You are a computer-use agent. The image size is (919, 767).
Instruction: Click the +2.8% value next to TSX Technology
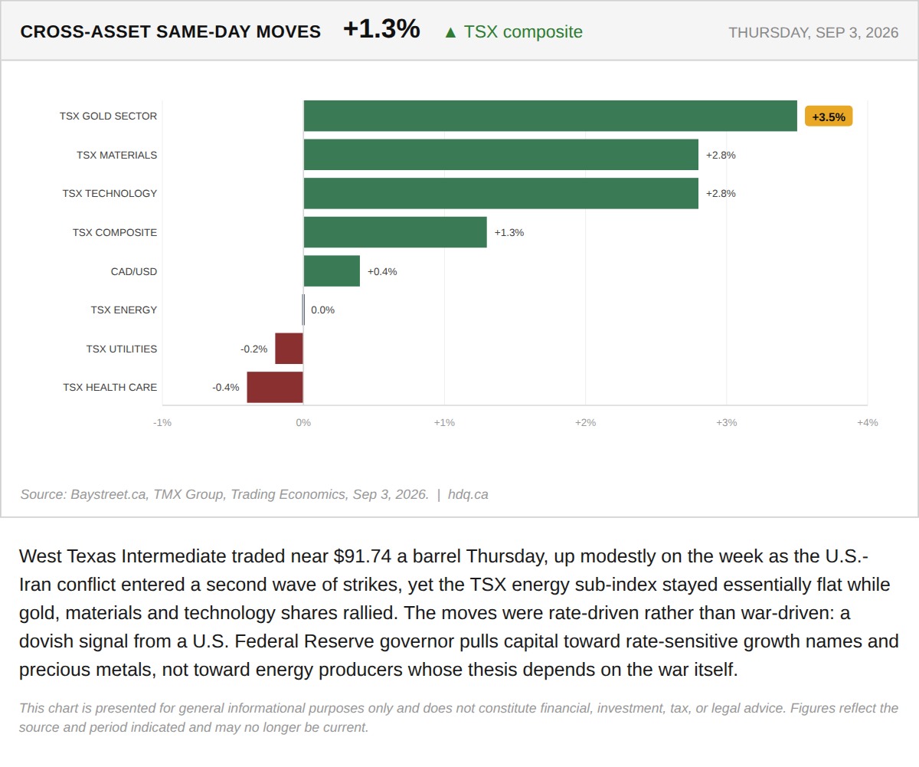[x=721, y=193]
